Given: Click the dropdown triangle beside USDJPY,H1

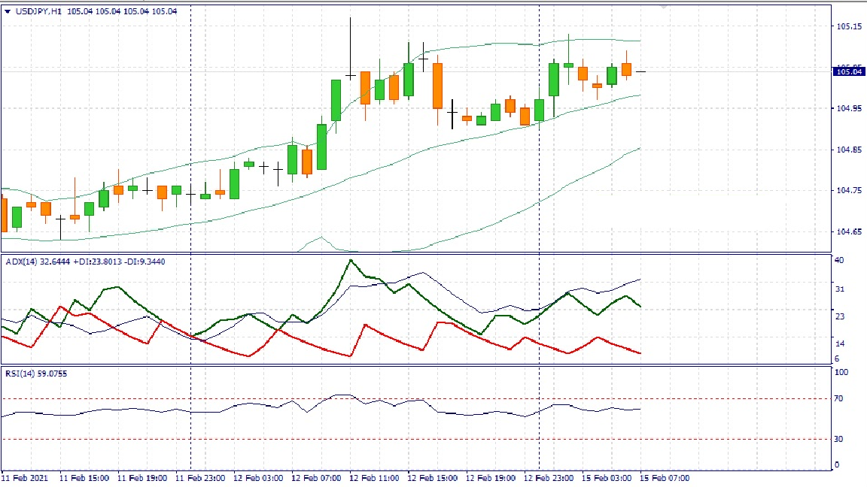Looking at the screenshot, I should (8, 11).
